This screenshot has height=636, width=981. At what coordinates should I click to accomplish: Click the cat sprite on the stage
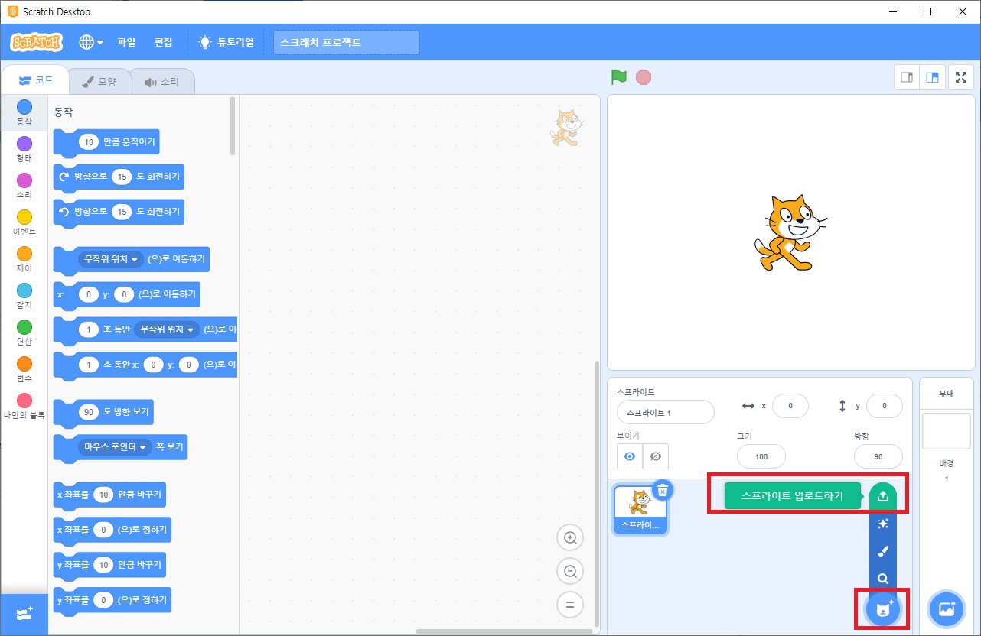coord(790,232)
